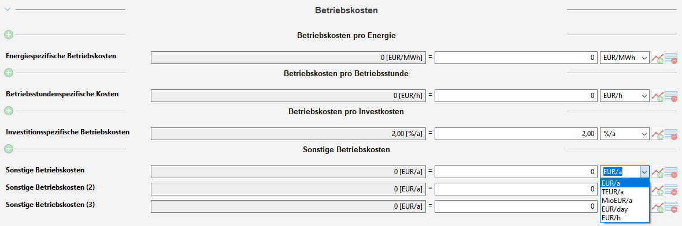682x226 pixels.
Task: Remove the Energiespezifische Betriebskosten row
Action: tap(671, 58)
